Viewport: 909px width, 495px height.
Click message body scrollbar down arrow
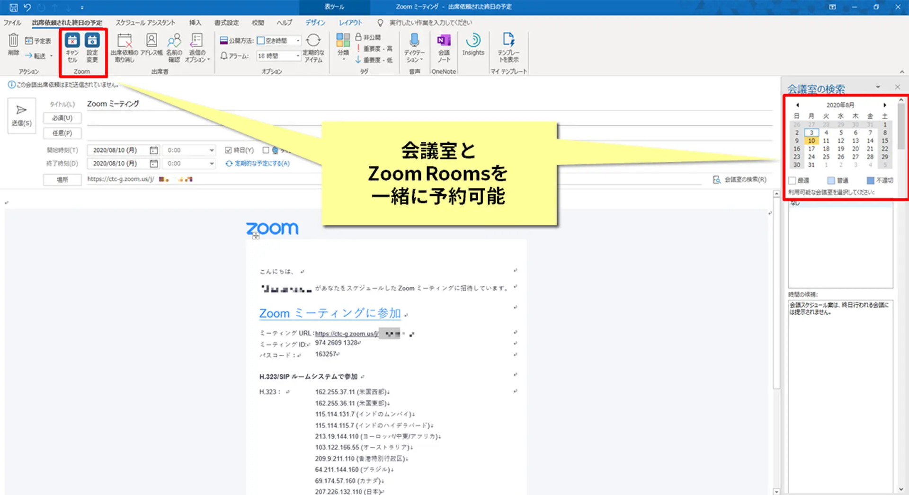click(776, 491)
